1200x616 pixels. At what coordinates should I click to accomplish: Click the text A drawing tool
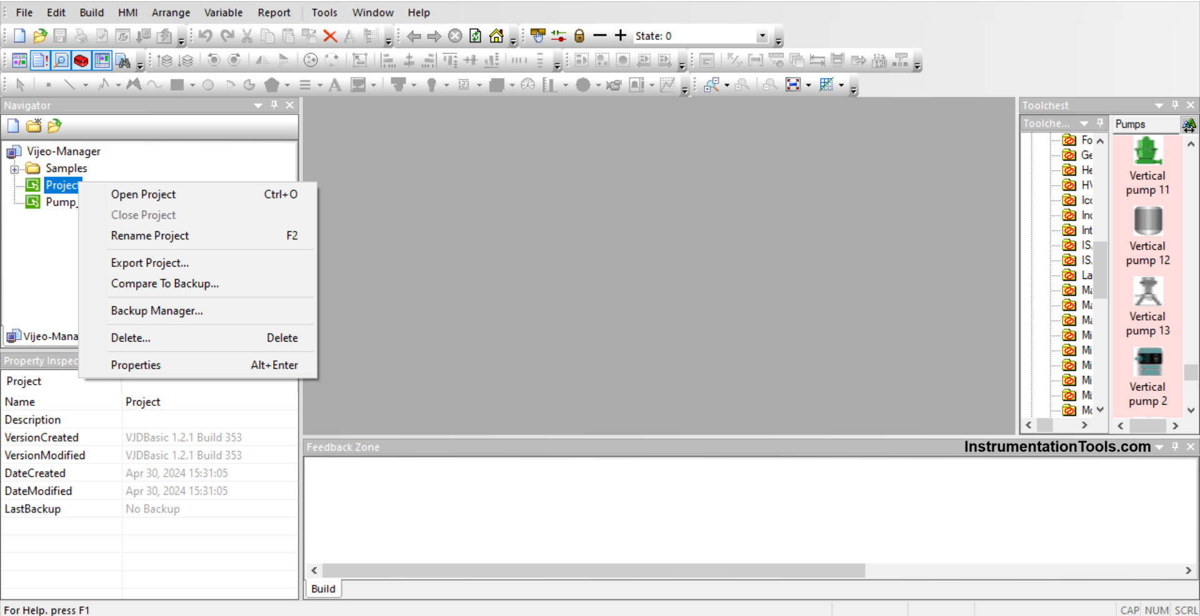click(x=335, y=84)
